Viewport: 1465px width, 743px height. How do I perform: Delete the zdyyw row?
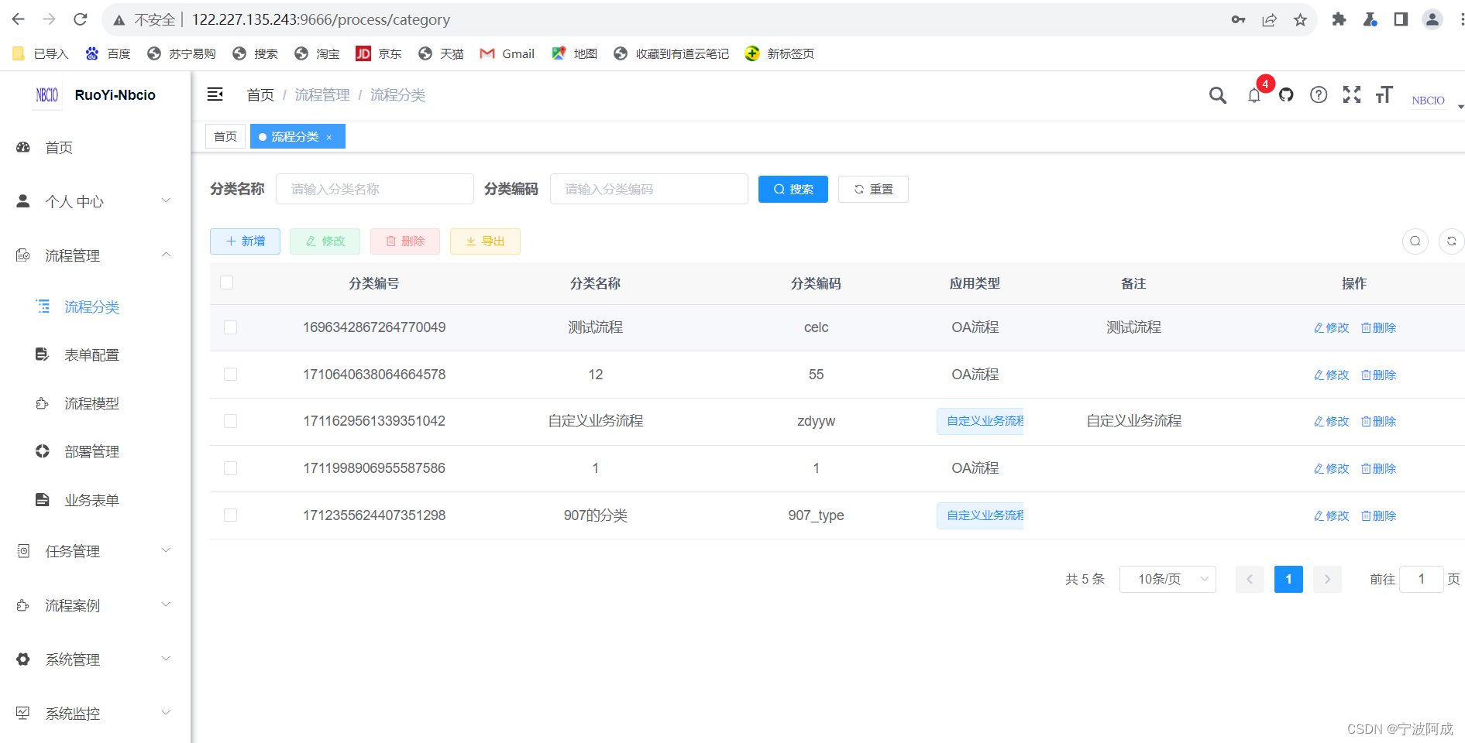1379,422
